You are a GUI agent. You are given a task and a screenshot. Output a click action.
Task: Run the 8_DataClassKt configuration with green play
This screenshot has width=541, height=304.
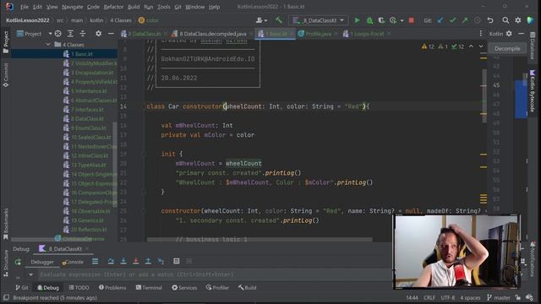[x=357, y=20]
